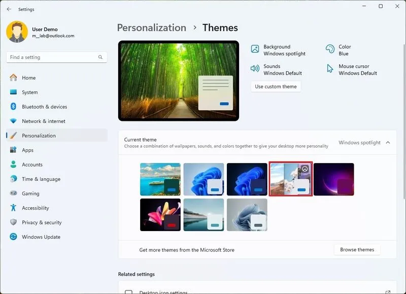The image size is (406, 294).
Task: Click the vertical scrollbar on right edge
Action: point(404,121)
